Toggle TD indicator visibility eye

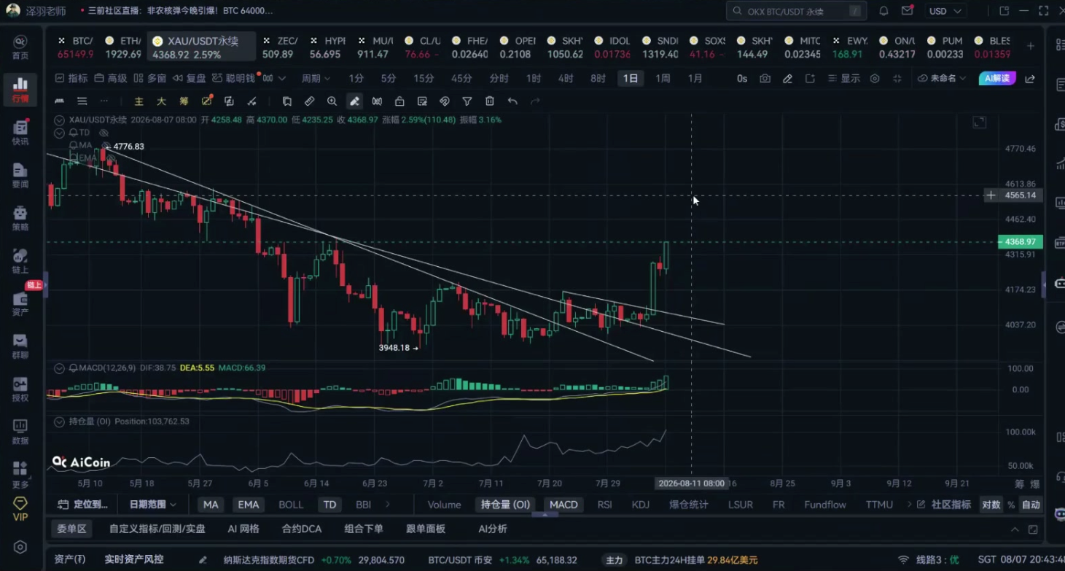[104, 133]
